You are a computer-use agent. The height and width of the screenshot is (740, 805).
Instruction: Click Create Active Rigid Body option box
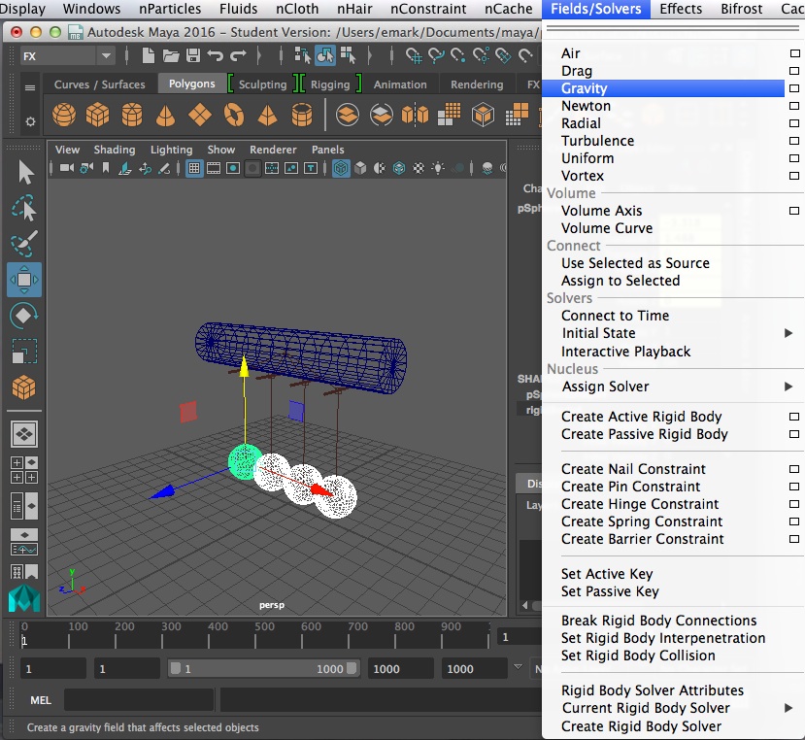(794, 417)
